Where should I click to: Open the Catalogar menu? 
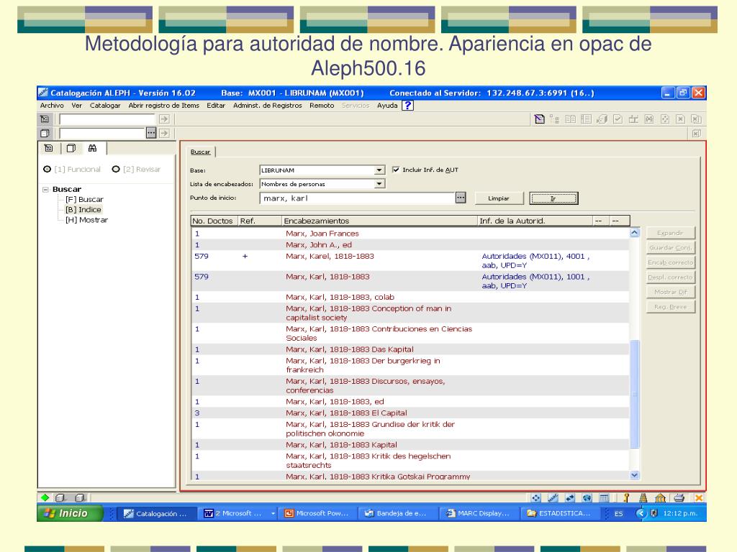pyautogui.click(x=105, y=106)
